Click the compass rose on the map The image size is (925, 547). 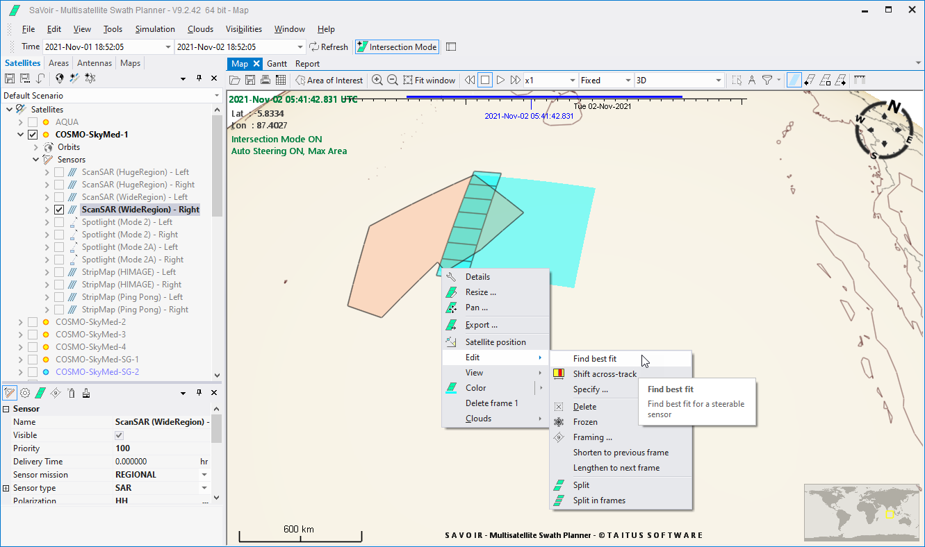click(x=886, y=129)
